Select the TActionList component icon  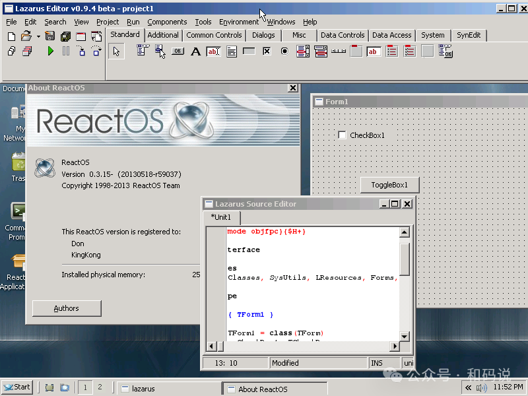[x=445, y=51]
